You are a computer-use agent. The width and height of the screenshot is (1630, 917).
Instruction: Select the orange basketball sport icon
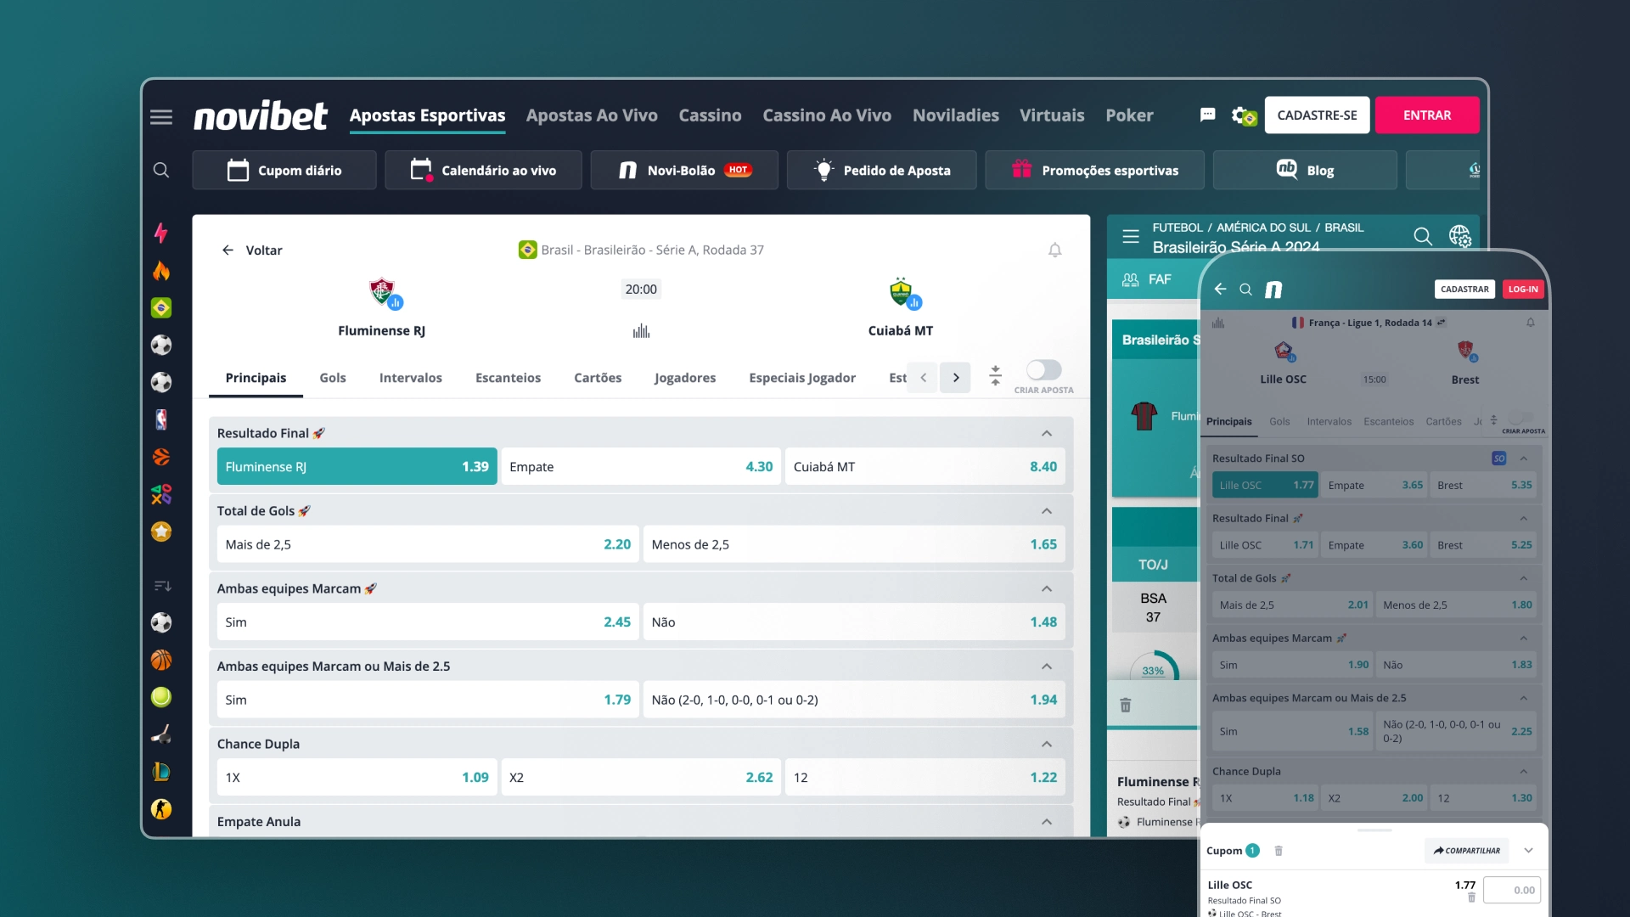(161, 660)
